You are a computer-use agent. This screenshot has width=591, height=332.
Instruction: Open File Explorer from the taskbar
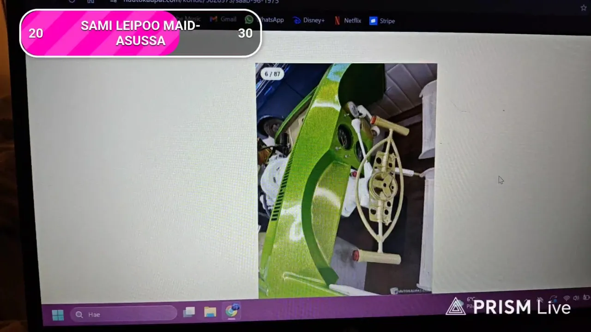[x=210, y=312]
